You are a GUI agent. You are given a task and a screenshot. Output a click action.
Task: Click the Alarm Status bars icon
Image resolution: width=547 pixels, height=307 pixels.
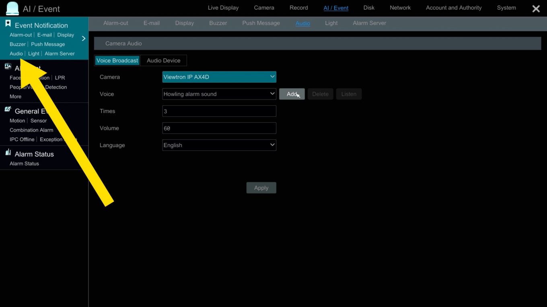(8, 152)
